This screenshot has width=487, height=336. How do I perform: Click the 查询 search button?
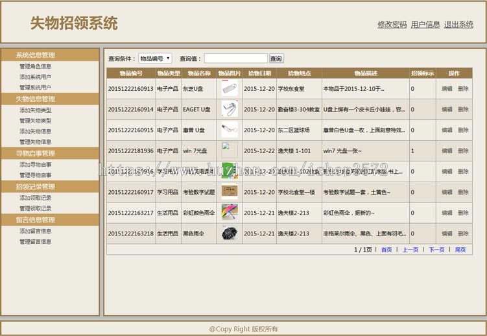[276, 58]
